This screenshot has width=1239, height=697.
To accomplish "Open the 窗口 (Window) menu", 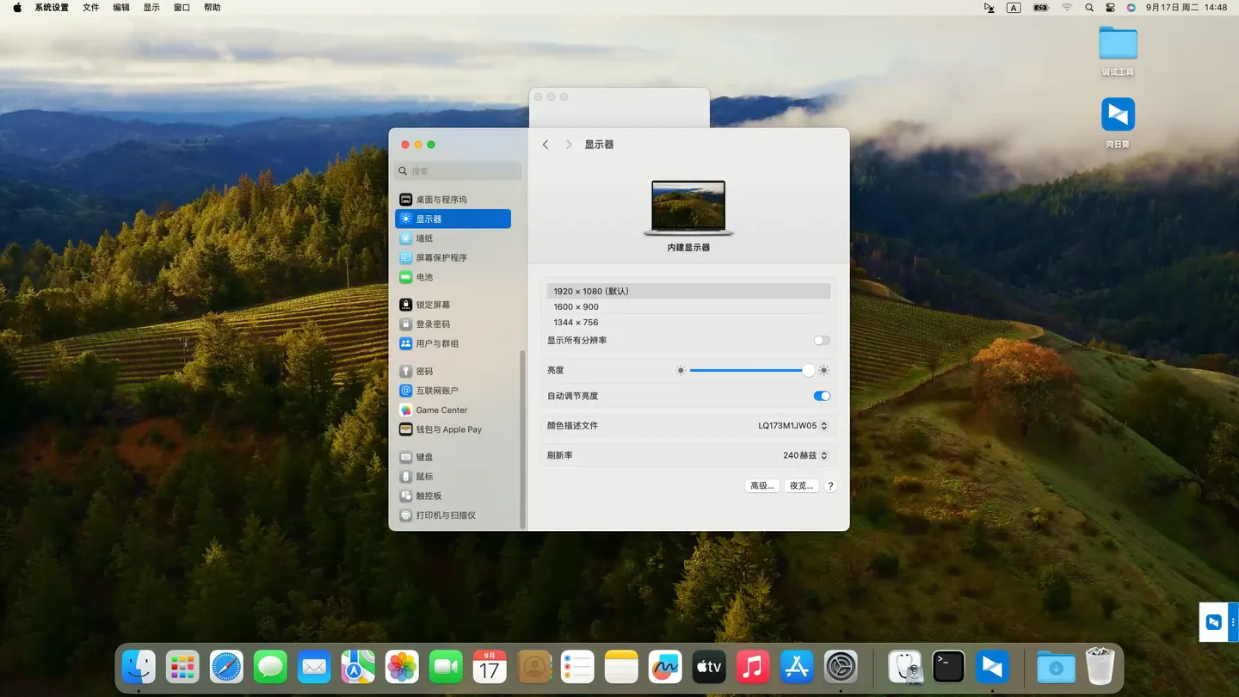I will (x=182, y=8).
